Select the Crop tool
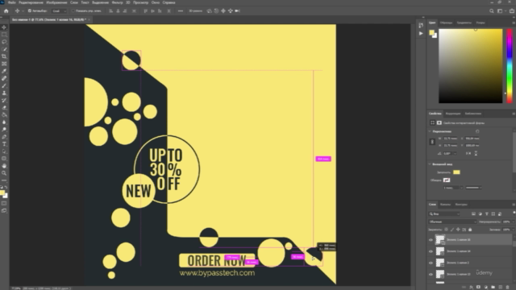This screenshot has width=516, height=290. tap(4, 56)
